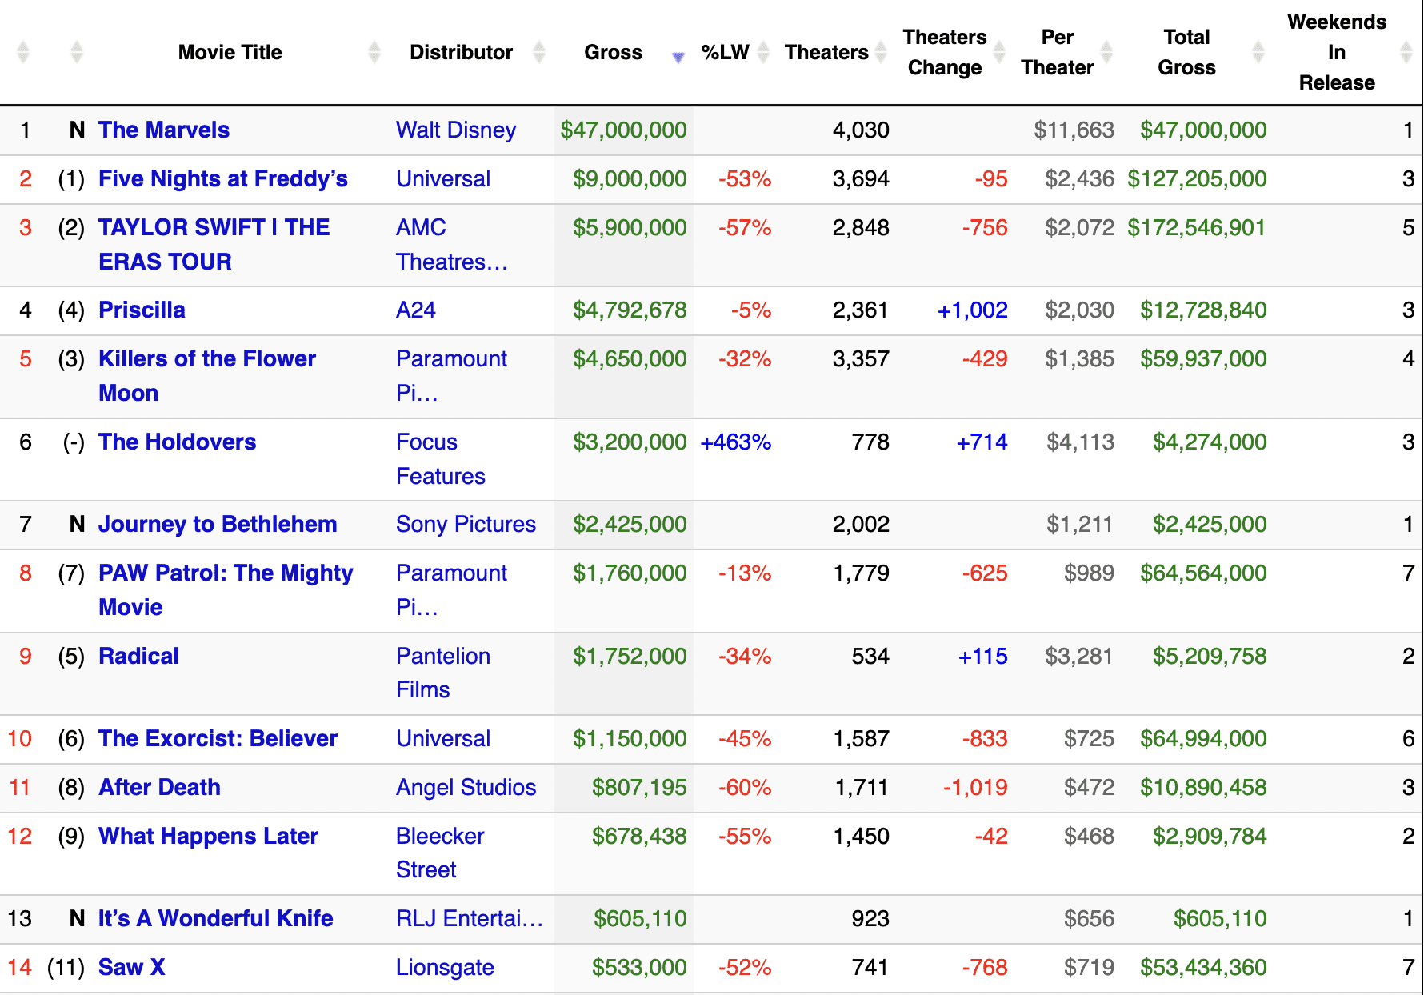Open Priscilla movie link
Image resolution: width=1424 pixels, height=995 pixels.
(142, 310)
